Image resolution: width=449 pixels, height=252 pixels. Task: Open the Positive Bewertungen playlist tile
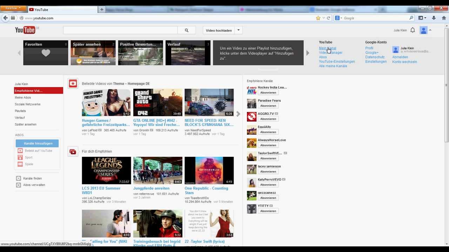coord(141,53)
